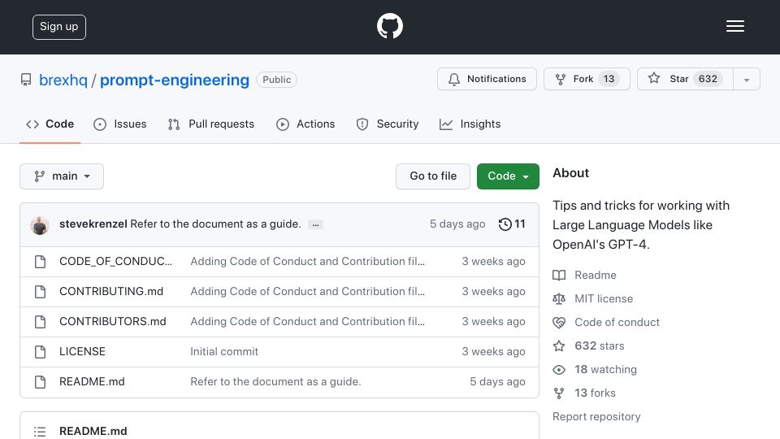Expand the commit message ellipsis button
The height and width of the screenshot is (439, 780).
tap(315, 224)
